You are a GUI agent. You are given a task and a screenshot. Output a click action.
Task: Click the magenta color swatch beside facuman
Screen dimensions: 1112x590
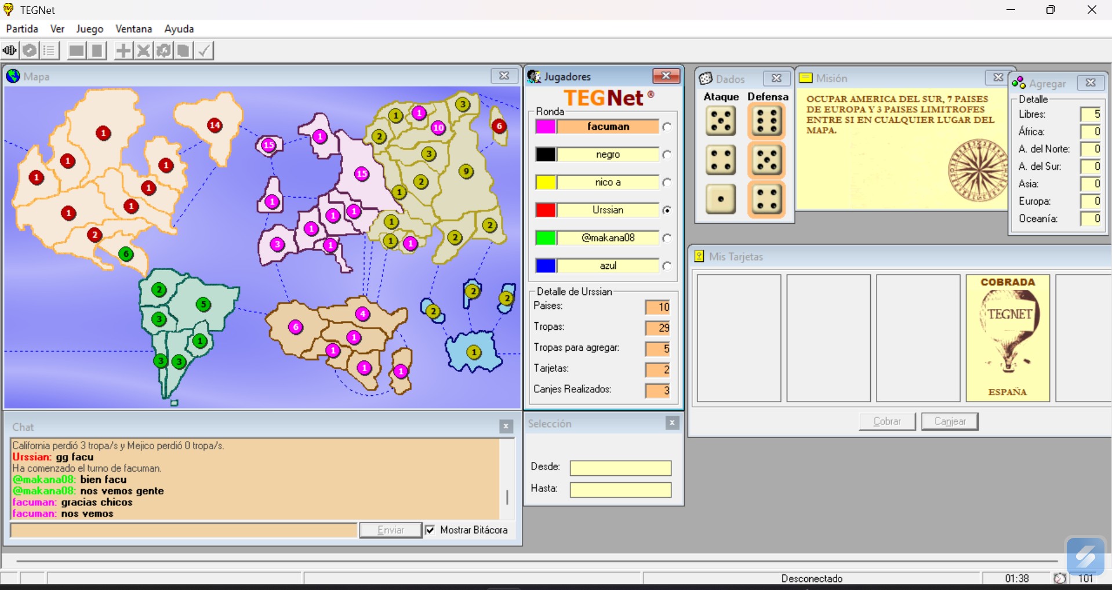coord(545,127)
